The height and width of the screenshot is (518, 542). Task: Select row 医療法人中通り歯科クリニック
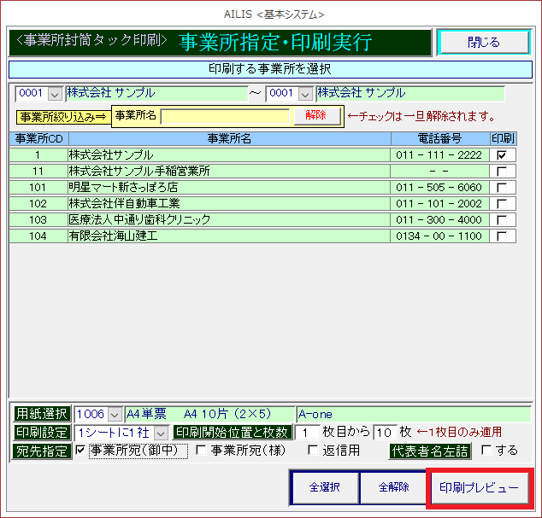click(229, 220)
